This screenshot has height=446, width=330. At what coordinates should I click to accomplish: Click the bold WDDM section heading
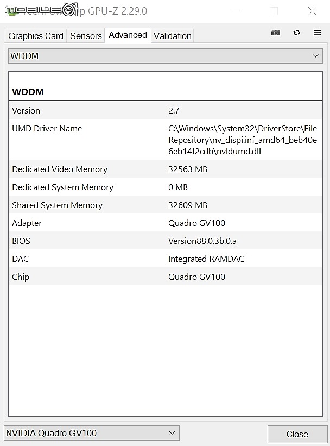pyautogui.click(x=28, y=92)
